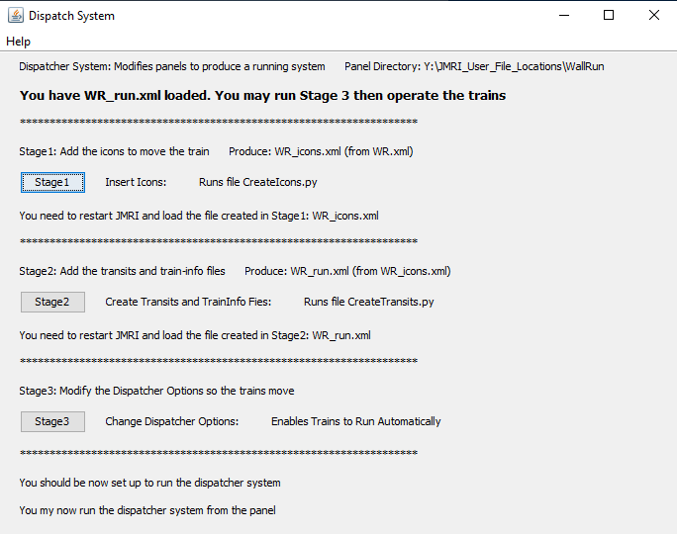
Task: Click the restart JMRI note mentioning WR_icons.xml
Action: click(198, 216)
